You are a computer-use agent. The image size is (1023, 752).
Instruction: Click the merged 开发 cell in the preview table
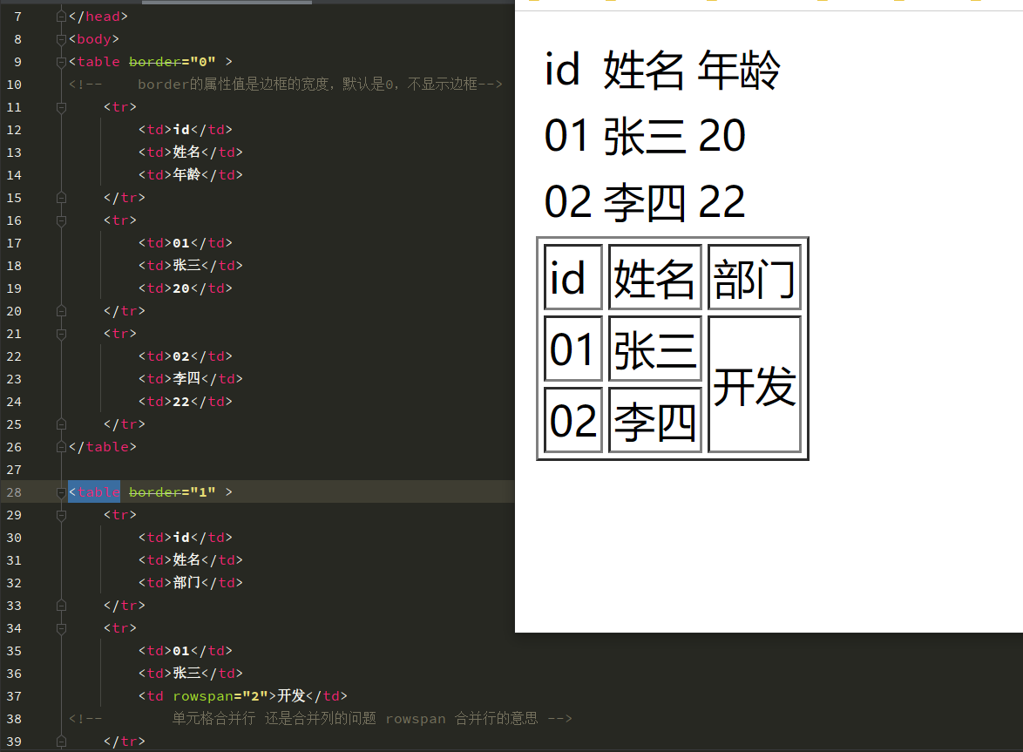[755, 386]
